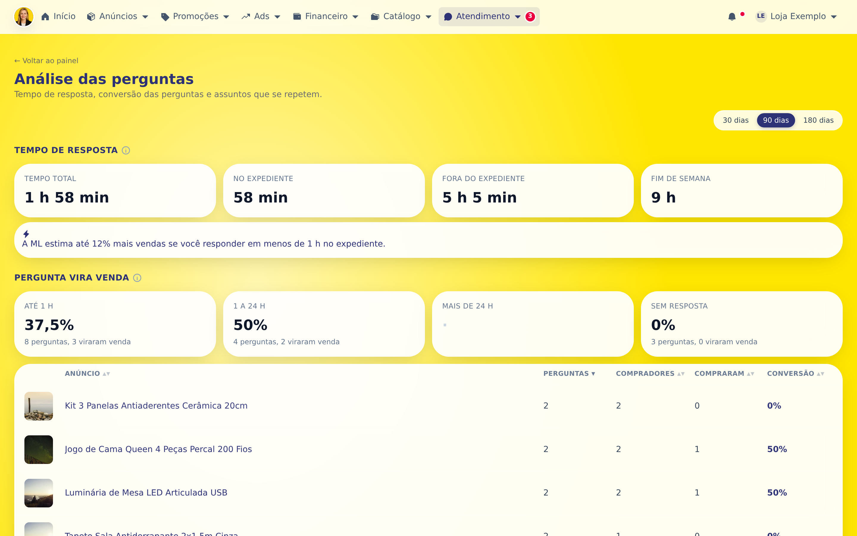Click the Anúncios box icon
This screenshot has width=857, height=536.
click(91, 17)
